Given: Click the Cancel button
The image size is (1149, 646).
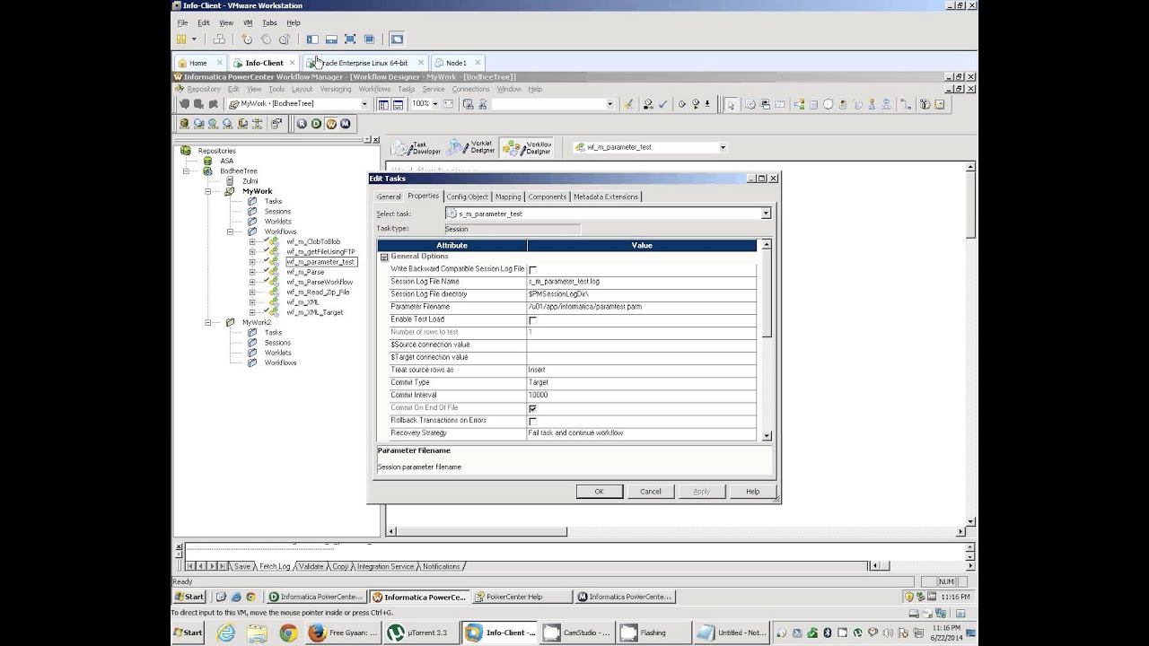Looking at the screenshot, I should tap(650, 491).
